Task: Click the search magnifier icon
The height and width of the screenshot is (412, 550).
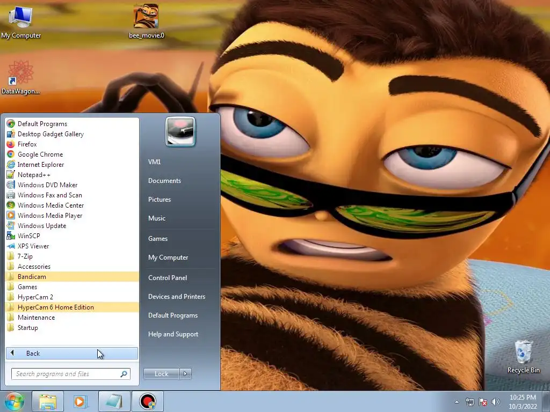Action: click(x=124, y=374)
